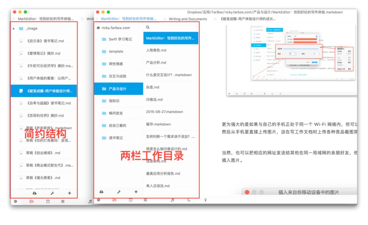This screenshot has height=225, width=368.
Task: Click the music note icon in the left window
Action: [x=90, y=201]
